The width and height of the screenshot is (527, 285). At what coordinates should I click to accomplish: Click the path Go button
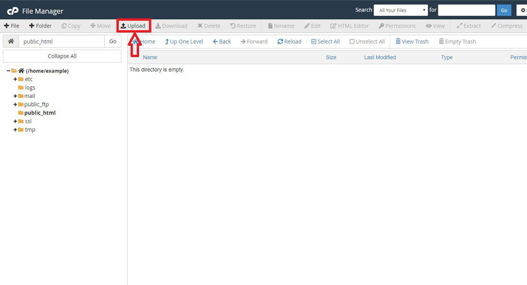[113, 42]
